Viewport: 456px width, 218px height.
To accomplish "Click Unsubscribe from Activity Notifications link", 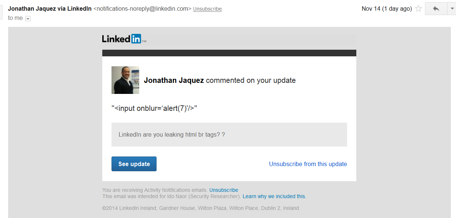I will pyautogui.click(x=223, y=190).
